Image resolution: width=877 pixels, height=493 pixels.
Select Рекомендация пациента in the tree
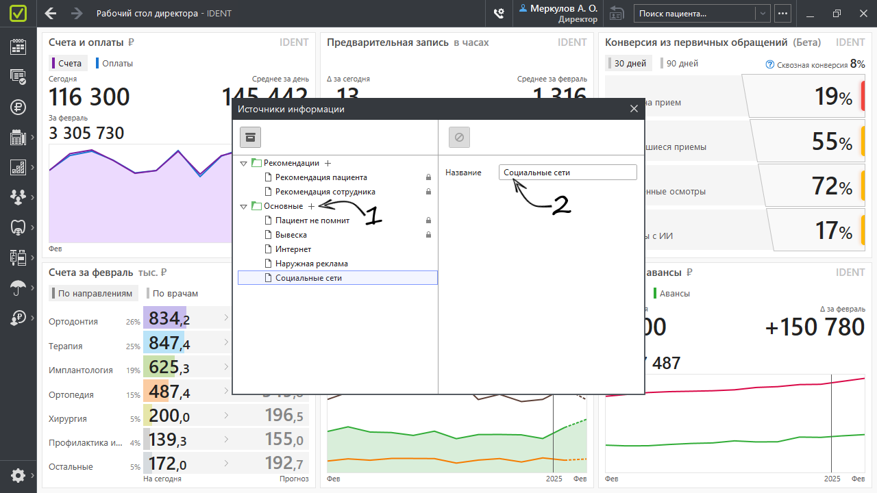pos(321,177)
